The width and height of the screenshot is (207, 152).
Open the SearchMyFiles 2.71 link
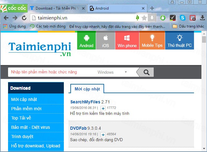90,102
